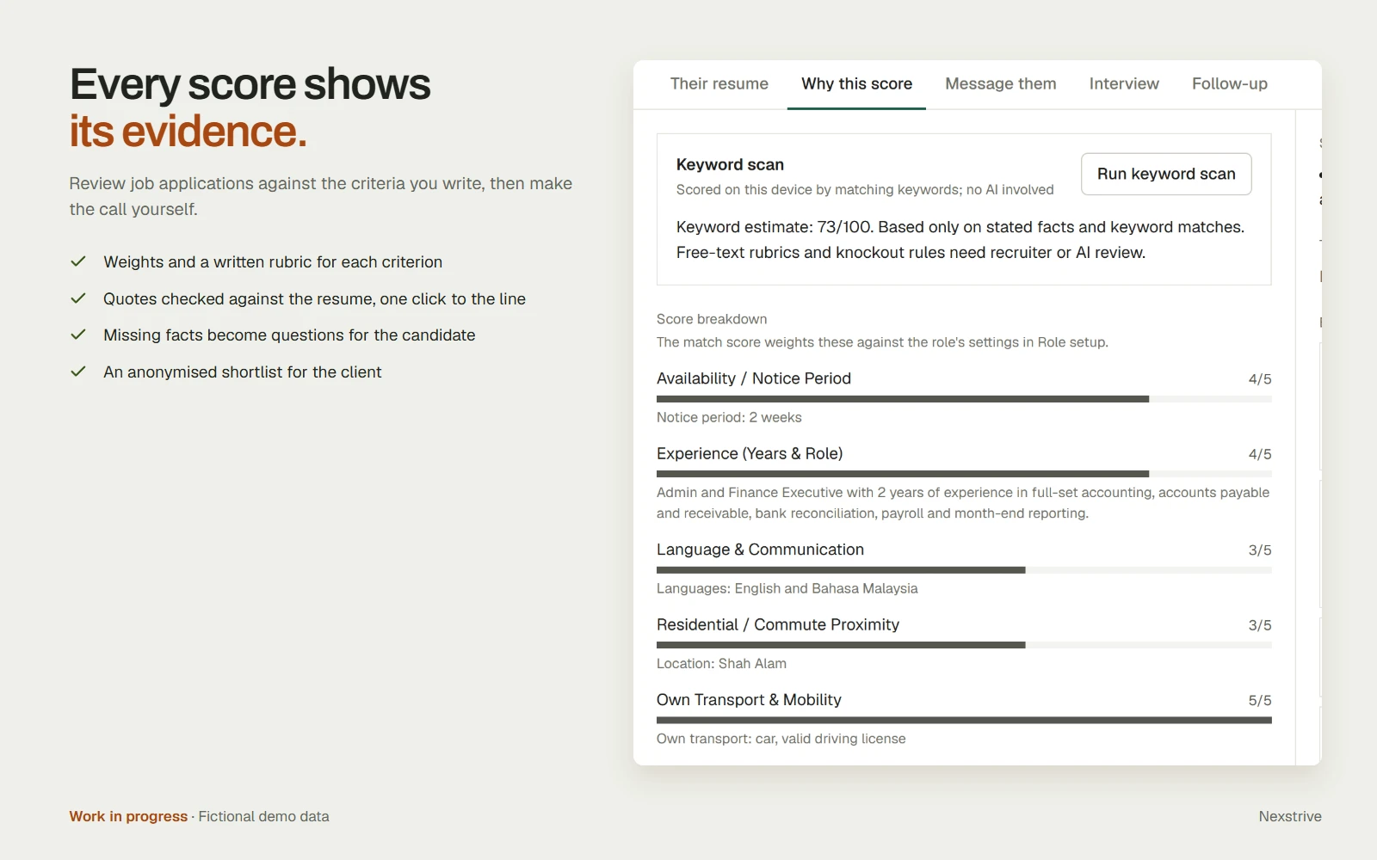Click the 5/5 score for Own Transport

pos(1260,701)
